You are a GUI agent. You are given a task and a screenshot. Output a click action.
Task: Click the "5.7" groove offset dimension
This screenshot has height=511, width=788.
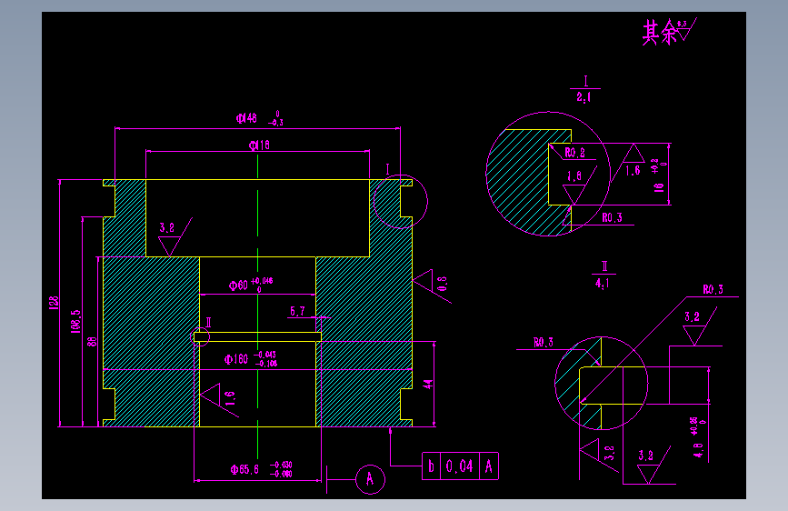click(x=297, y=311)
